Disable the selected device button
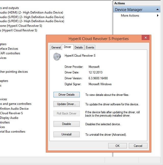Screen dimensions: 163x165 (x=66, y=124)
